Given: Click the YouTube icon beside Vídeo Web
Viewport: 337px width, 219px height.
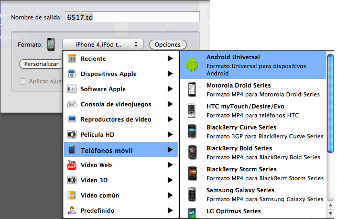Looking at the screenshot, I should (72, 165).
